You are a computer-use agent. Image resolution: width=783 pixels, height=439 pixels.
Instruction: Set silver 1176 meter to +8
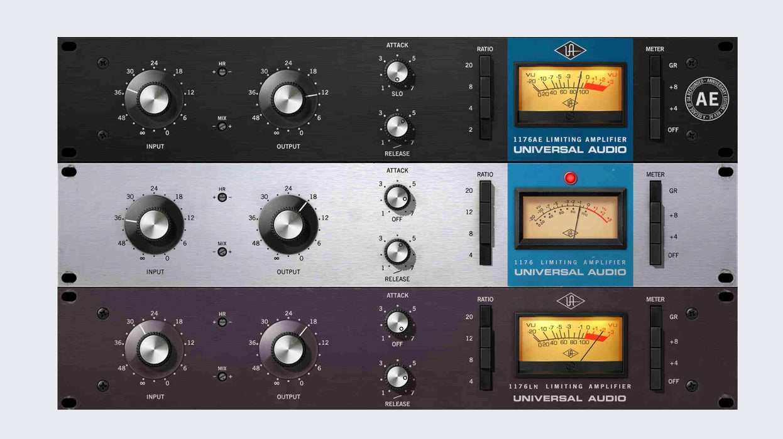pyautogui.click(x=655, y=213)
